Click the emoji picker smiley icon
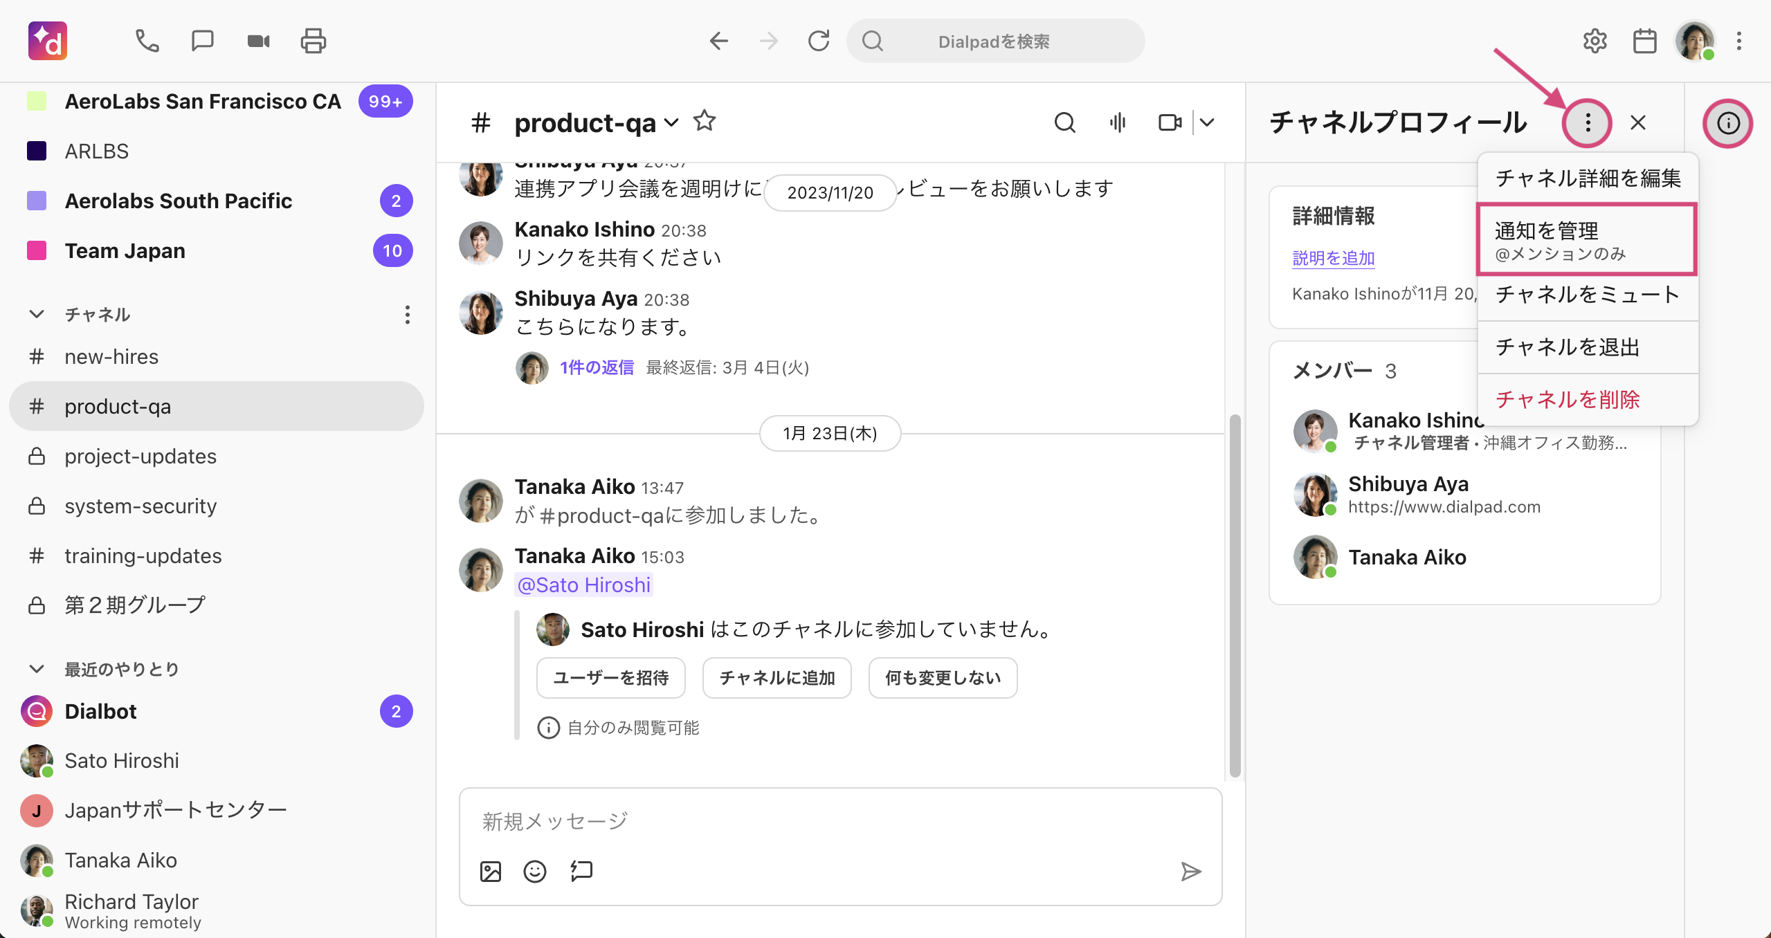Screen dimensions: 1771x938 (x=534, y=872)
